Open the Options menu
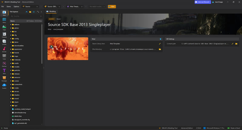This screenshot has width=242, height=130. point(16,6)
